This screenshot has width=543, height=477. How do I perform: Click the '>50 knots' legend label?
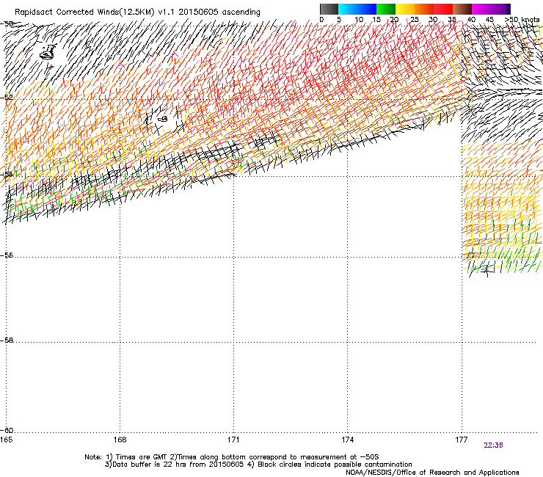pos(522,20)
